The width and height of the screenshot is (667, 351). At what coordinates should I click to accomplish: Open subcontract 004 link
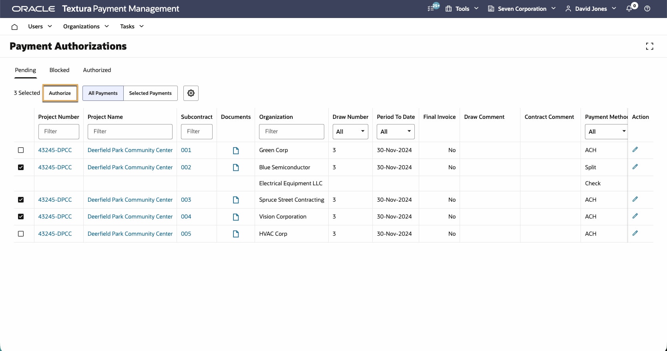[186, 217]
